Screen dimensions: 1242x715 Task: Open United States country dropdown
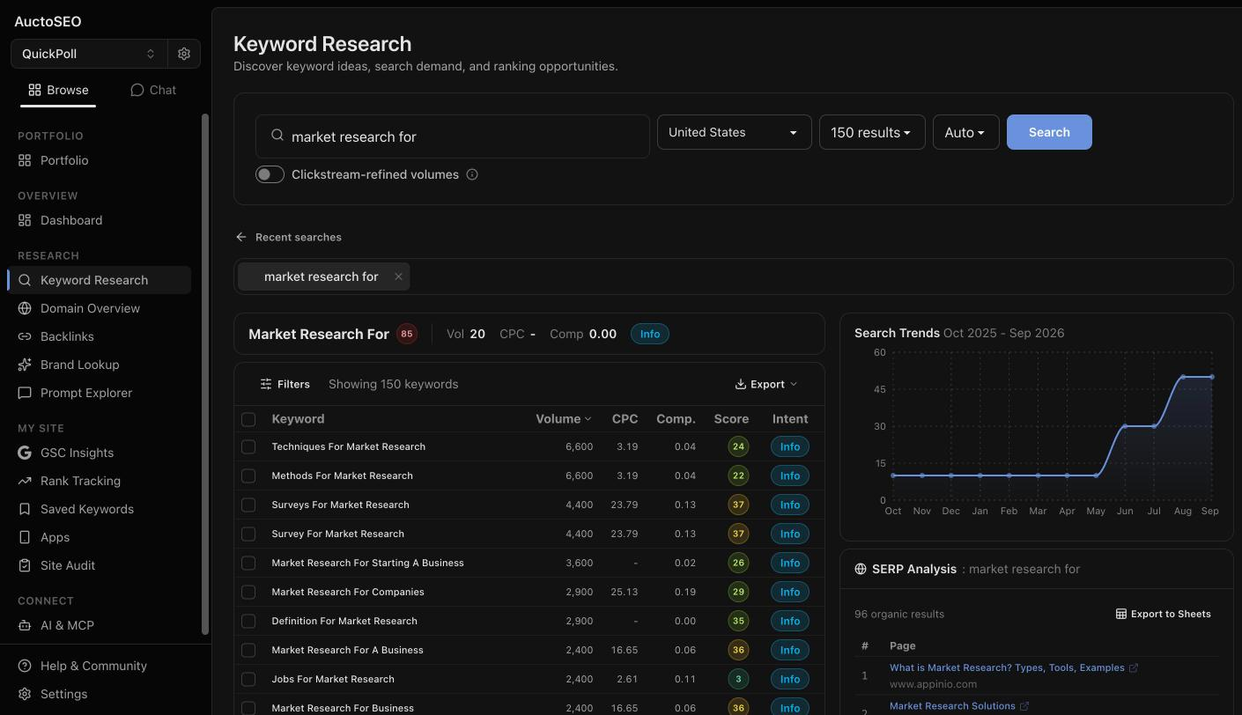(x=734, y=132)
